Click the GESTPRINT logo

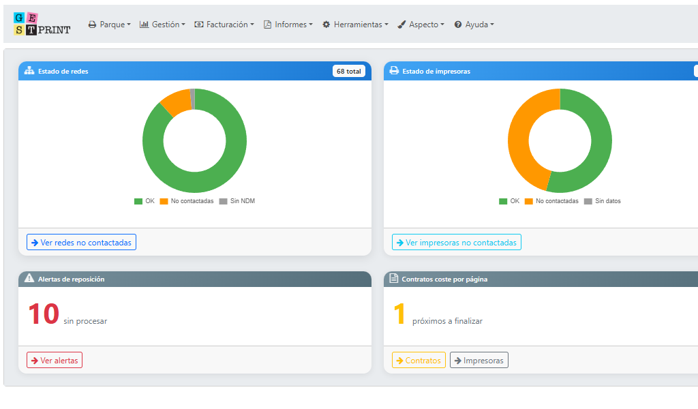tap(42, 24)
